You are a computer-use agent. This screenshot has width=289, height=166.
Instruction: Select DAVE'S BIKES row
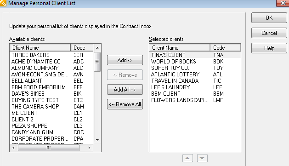[51, 94]
